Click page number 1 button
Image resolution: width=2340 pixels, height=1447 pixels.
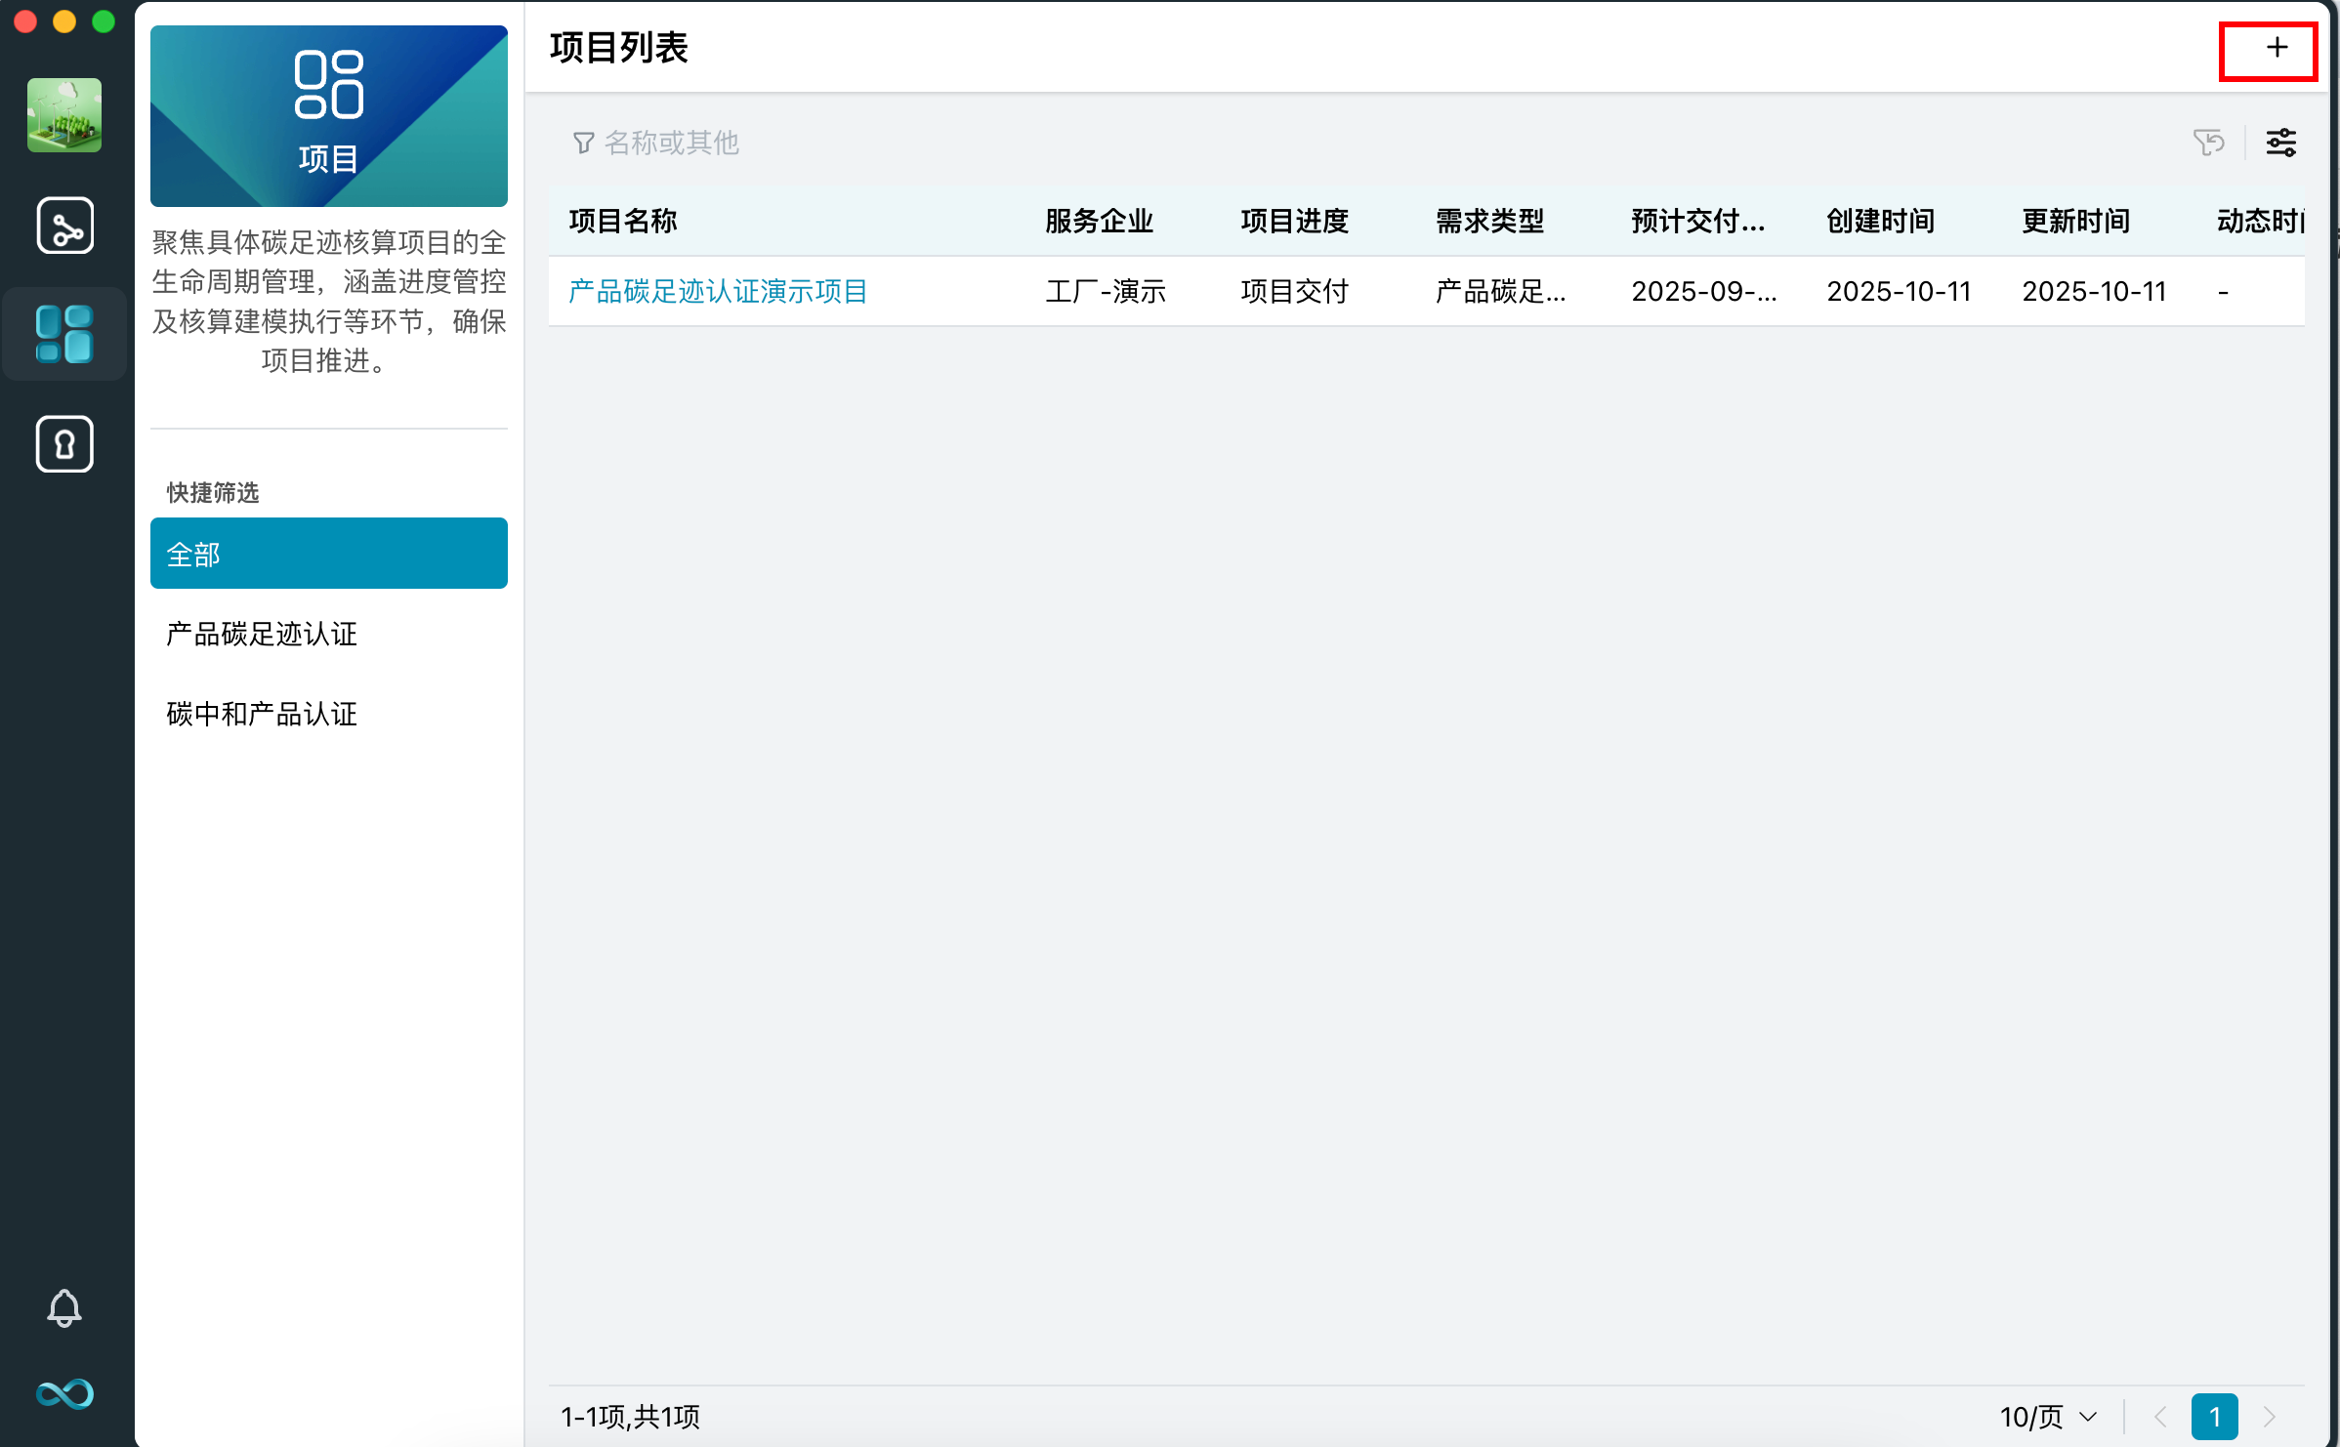[x=2214, y=1416]
